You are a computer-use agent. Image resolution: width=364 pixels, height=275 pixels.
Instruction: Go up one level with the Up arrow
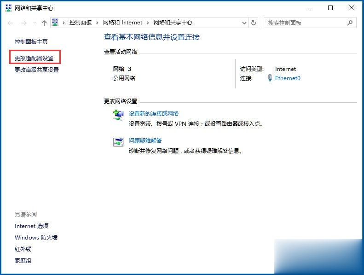click(x=44, y=23)
